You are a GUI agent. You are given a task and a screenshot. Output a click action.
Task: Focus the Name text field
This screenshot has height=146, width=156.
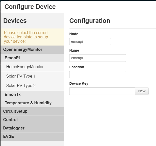(98, 58)
